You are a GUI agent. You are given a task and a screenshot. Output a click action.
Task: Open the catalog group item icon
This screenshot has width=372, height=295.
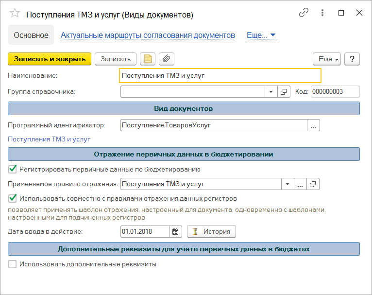pos(284,91)
